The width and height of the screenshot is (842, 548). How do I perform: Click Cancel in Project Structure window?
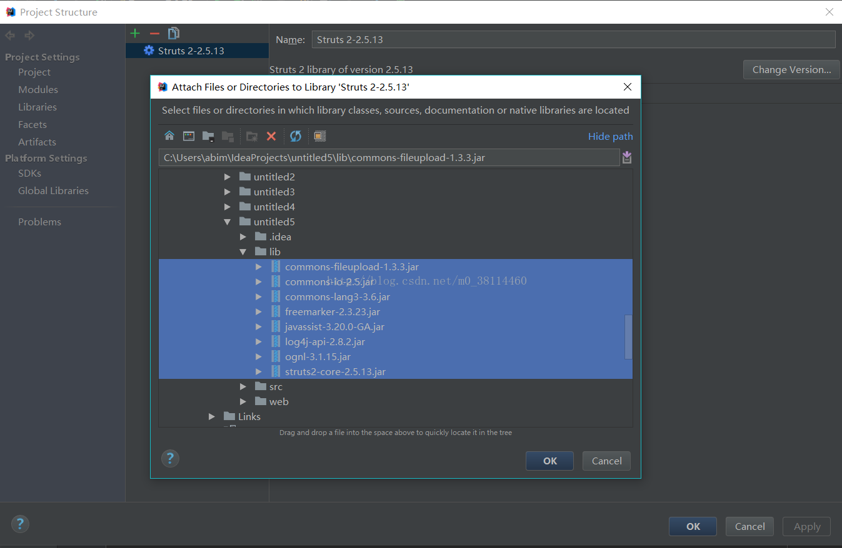[x=749, y=526]
